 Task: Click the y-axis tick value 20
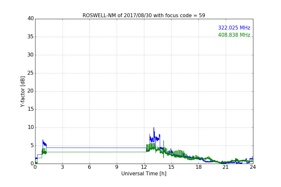[31, 91]
